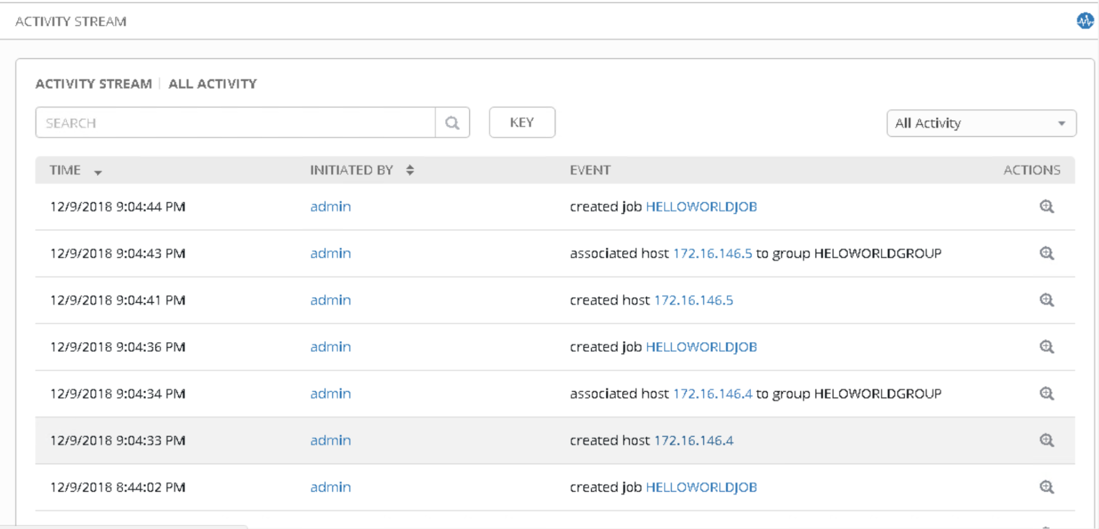Open admin link in 9:04:44 PM row
Image resolution: width=1099 pixels, height=529 pixels.
pos(330,207)
